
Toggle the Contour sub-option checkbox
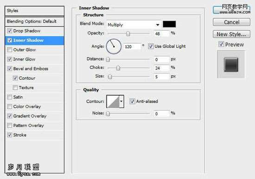click(15, 78)
